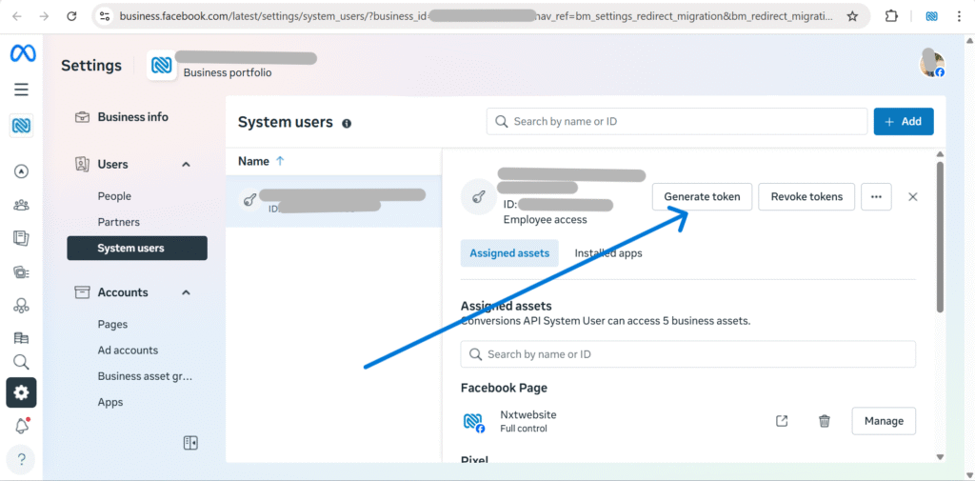
Task: Sort list by Name column header
Action: (x=254, y=161)
